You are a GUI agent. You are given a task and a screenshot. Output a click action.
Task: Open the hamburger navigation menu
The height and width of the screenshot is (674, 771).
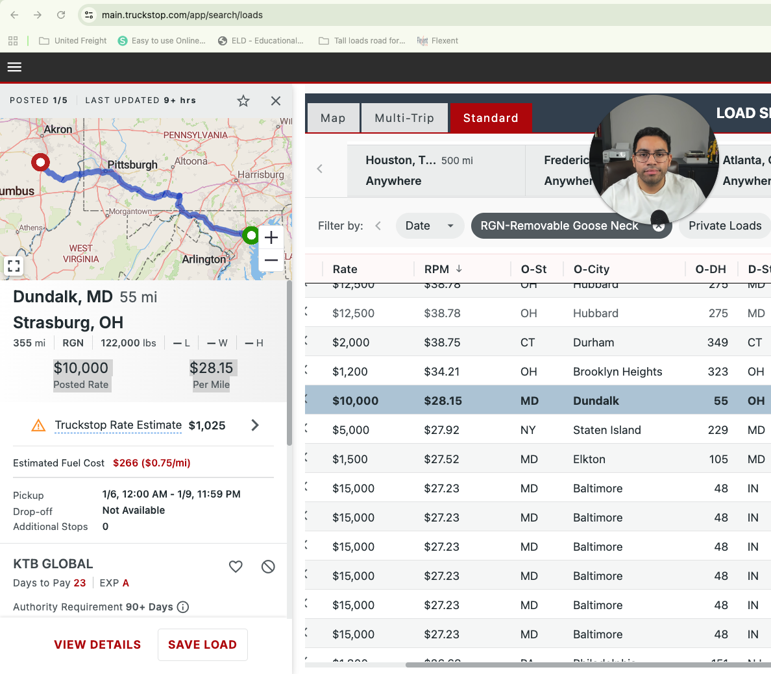point(14,67)
